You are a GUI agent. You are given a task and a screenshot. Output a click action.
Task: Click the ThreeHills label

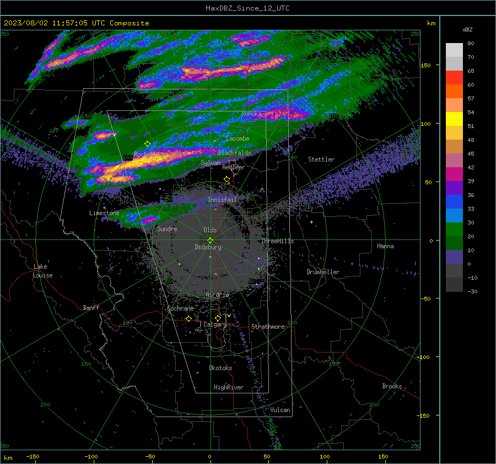pyautogui.click(x=277, y=241)
